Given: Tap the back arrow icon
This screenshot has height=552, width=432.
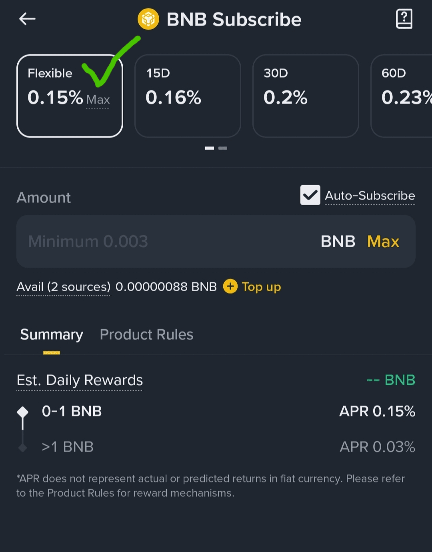Looking at the screenshot, I should tap(27, 18).
